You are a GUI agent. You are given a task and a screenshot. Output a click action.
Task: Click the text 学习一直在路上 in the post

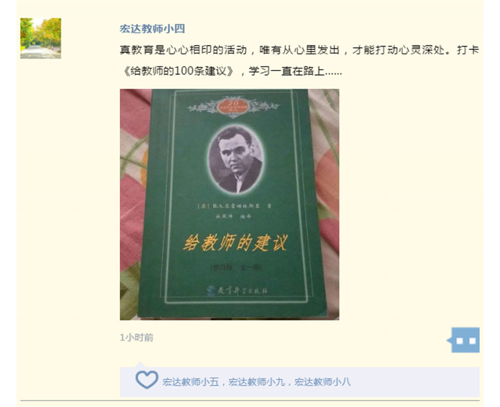point(286,71)
